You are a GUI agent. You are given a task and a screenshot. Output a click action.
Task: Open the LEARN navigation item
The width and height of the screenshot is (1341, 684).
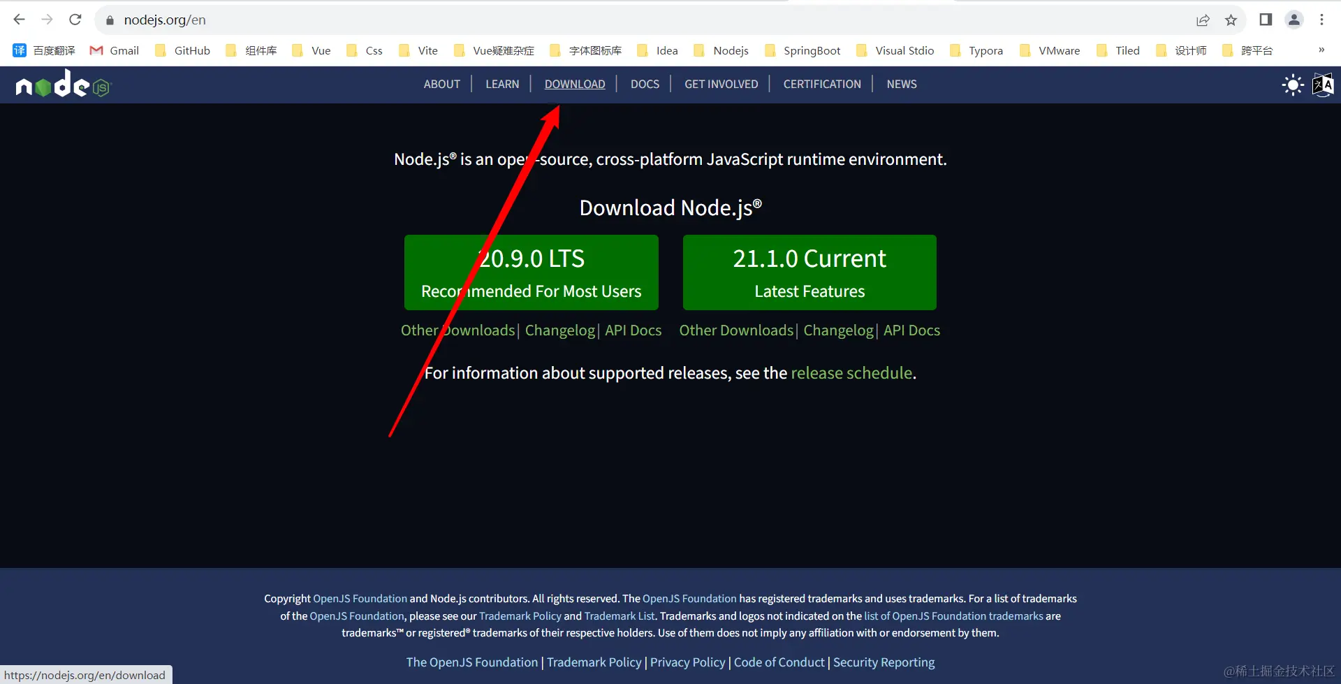(502, 84)
